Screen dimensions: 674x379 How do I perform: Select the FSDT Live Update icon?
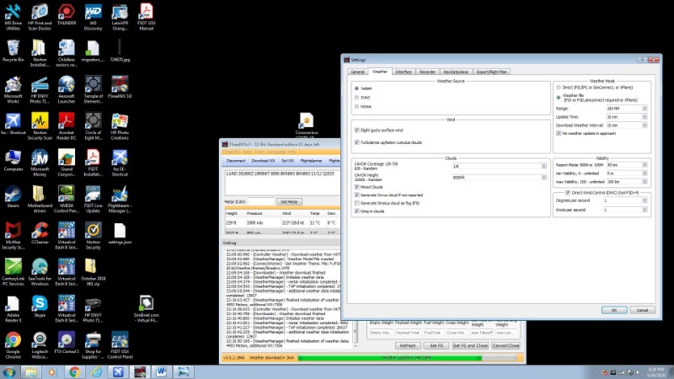point(93,200)
